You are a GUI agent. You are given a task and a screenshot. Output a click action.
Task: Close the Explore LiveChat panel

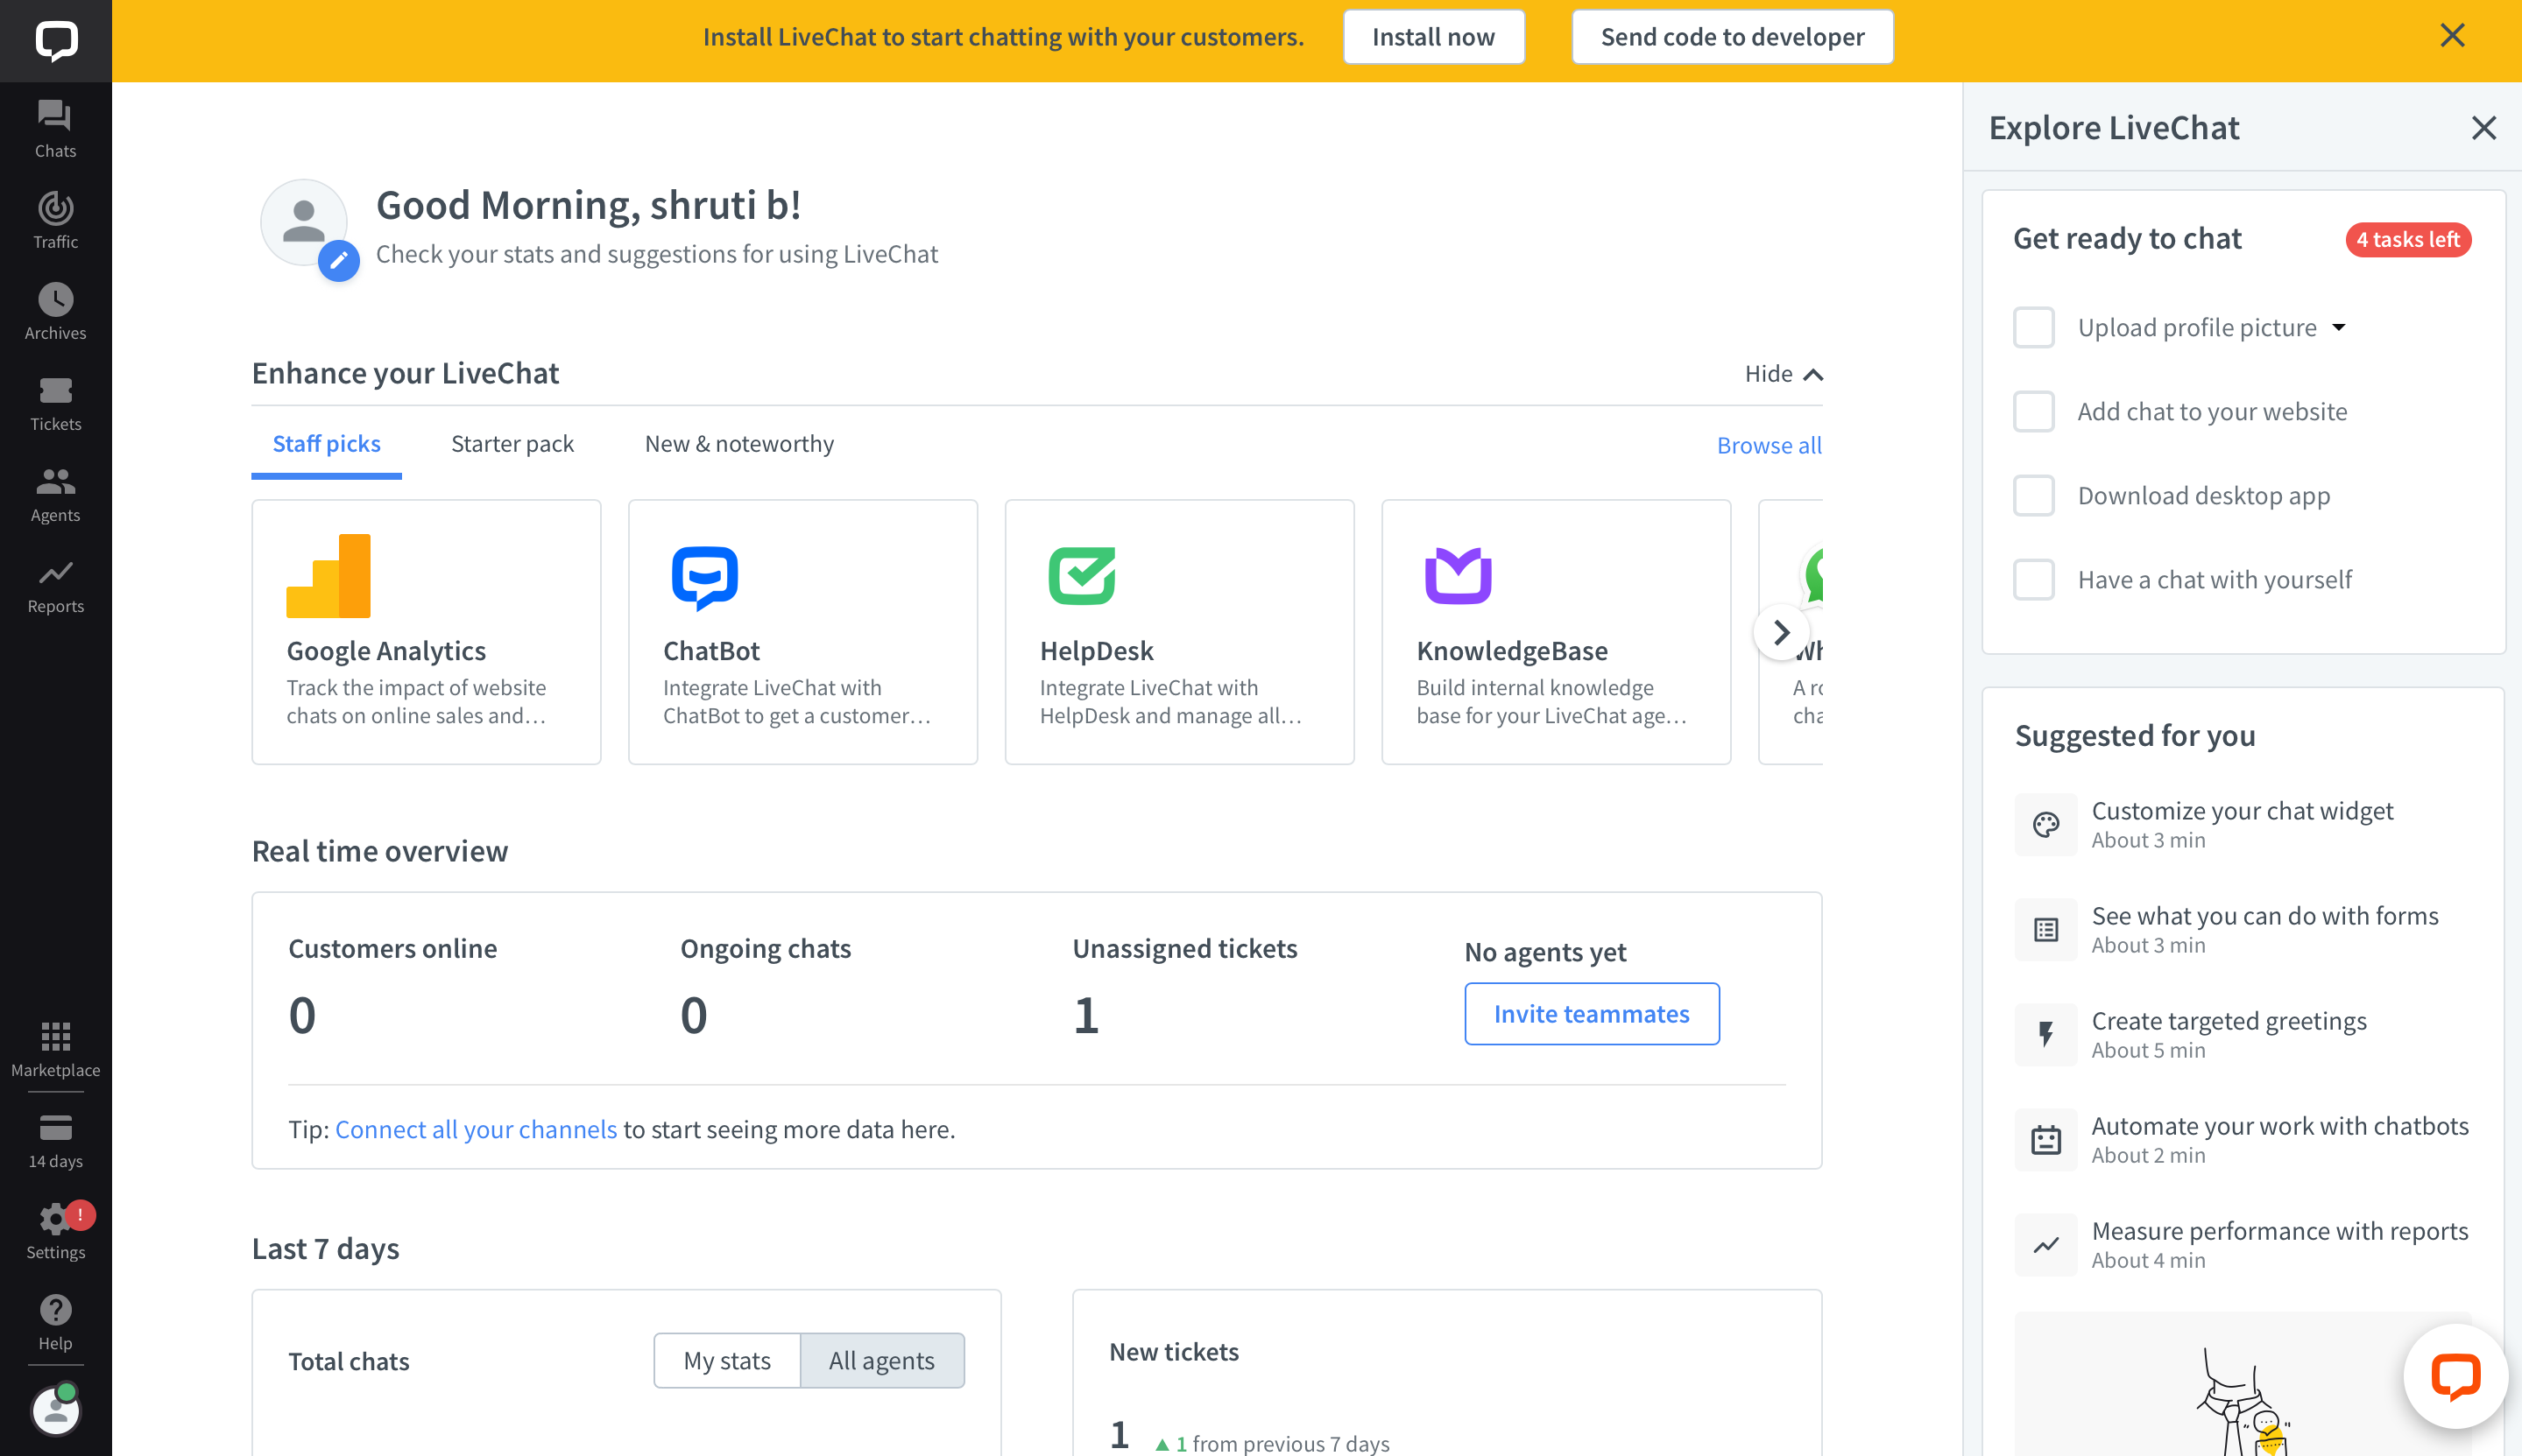(x=2484, y=128)
